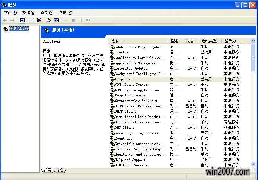Sort by 名称 column header
Image resolution: width=258 pixels, height=180 pixels.
tap(138, 41)
